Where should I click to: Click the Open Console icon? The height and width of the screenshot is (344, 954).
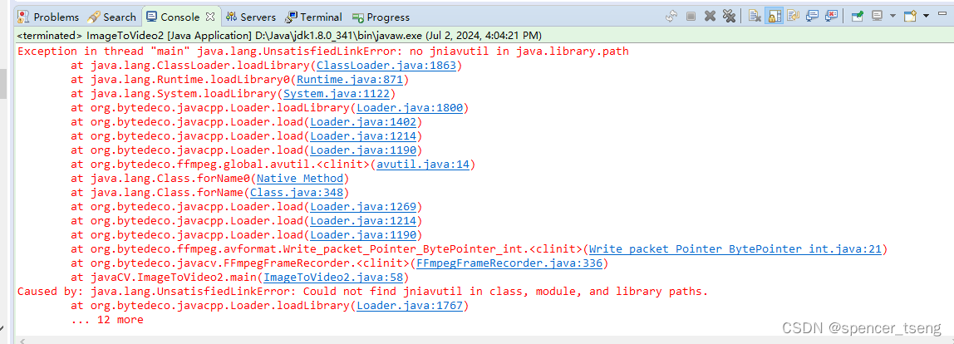point(910,16)
